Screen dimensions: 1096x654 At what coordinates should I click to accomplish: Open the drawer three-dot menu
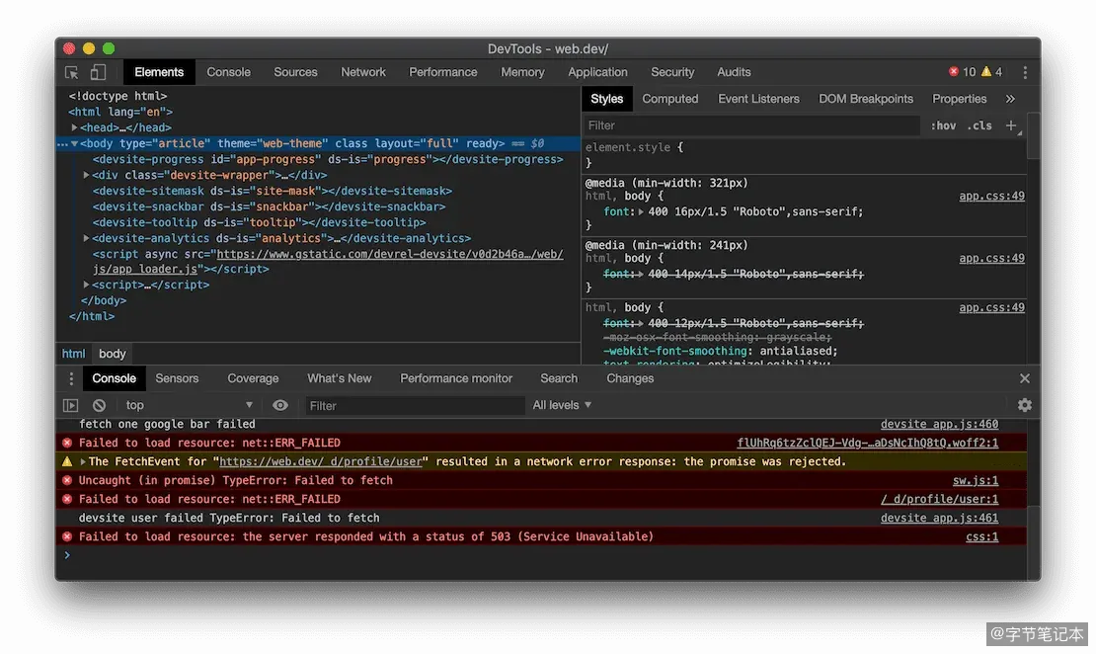tap(71, 378)
